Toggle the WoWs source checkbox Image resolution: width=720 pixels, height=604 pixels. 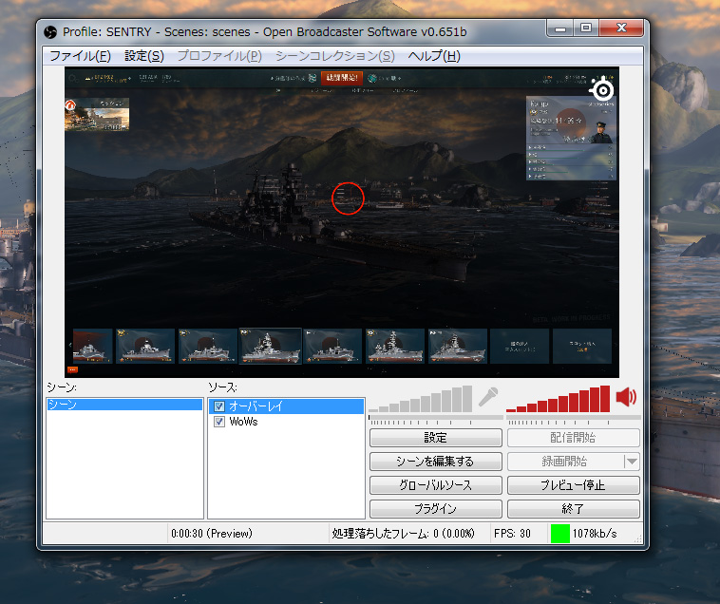coord(219,422)
